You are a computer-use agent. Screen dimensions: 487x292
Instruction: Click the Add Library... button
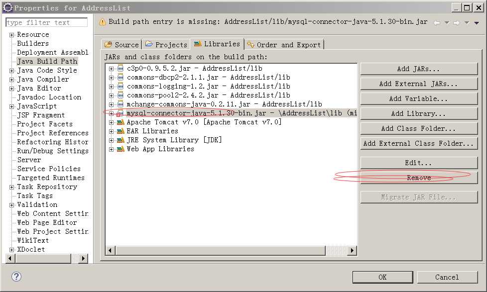pyautogui.click(x=419, y=113)
